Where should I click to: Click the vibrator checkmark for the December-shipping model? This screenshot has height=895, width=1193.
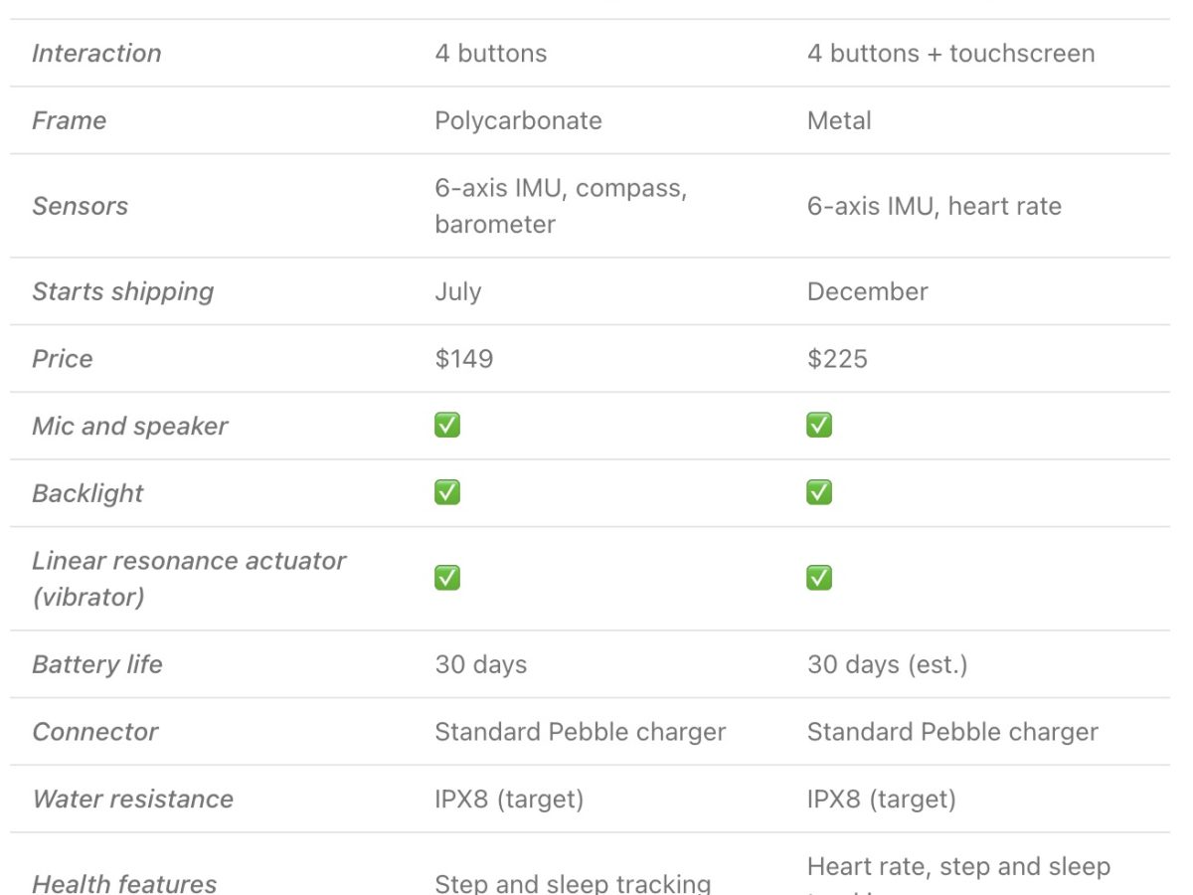819,578
